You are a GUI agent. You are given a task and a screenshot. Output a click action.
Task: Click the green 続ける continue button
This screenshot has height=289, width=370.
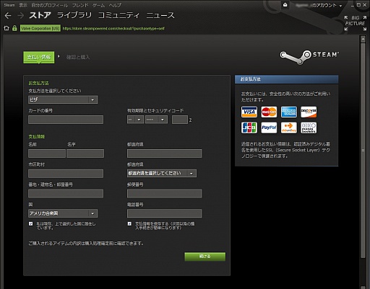pyautogui.click(x=205, y=257)
